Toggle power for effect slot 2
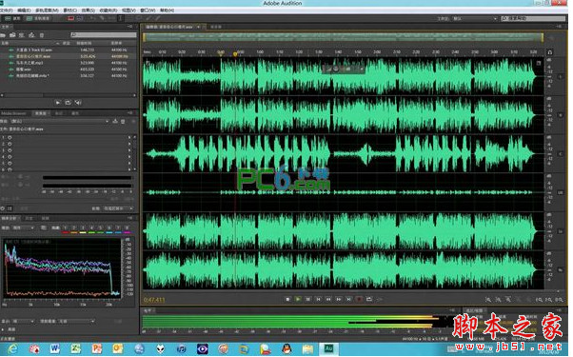The height and width of the screenshot is (357, 573). coord(10,145)
